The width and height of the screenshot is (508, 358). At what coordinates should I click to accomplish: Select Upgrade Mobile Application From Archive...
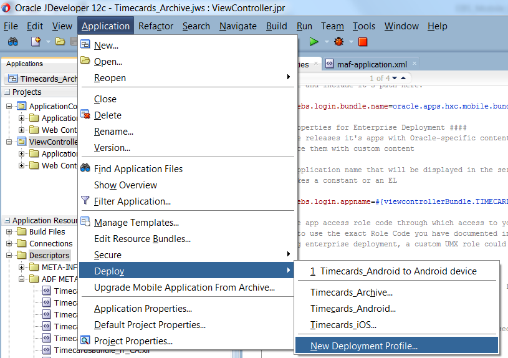188,288
